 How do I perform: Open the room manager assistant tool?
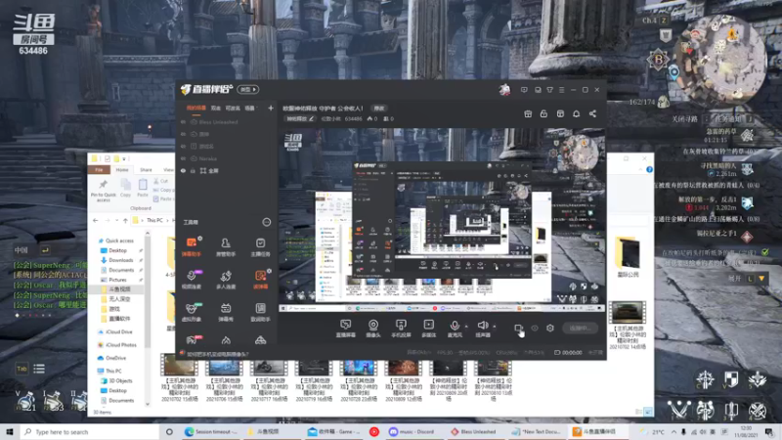coord(226,246)
